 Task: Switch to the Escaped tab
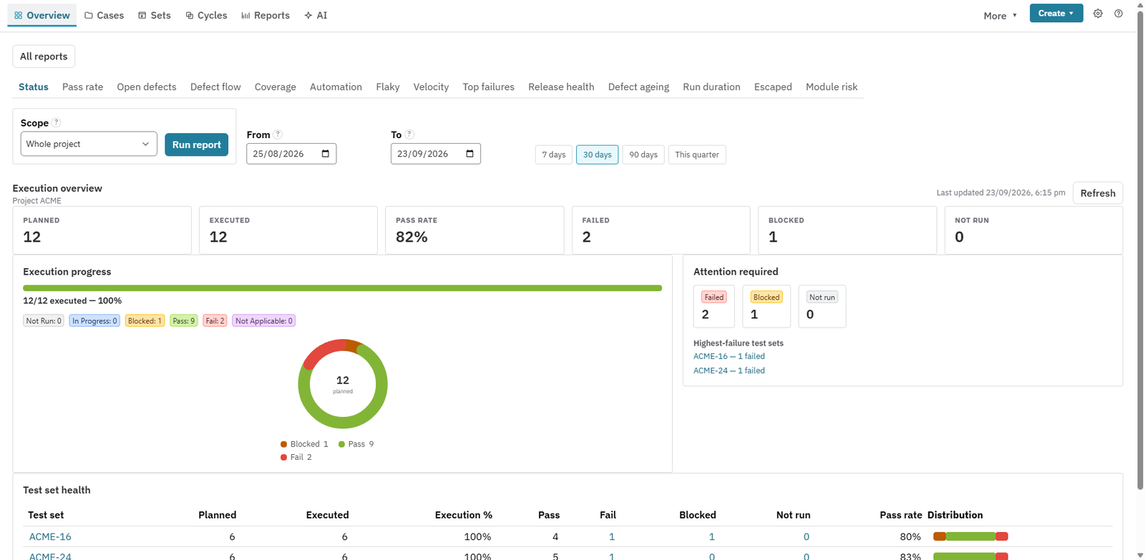(773, 87)
